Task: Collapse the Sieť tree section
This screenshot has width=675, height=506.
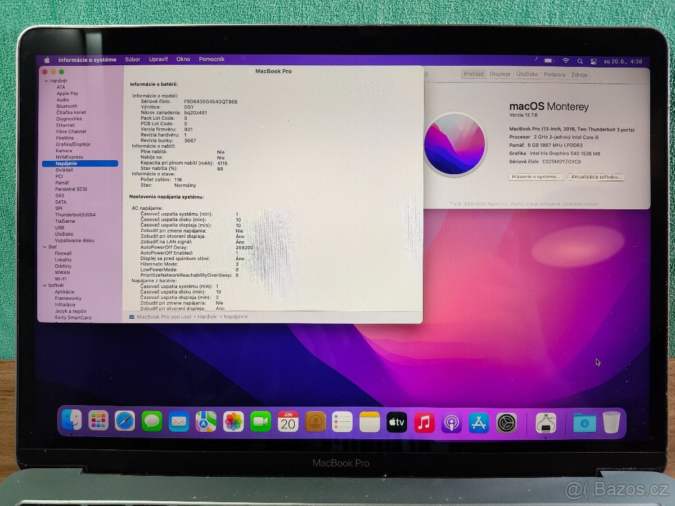Action: (46, 247)
